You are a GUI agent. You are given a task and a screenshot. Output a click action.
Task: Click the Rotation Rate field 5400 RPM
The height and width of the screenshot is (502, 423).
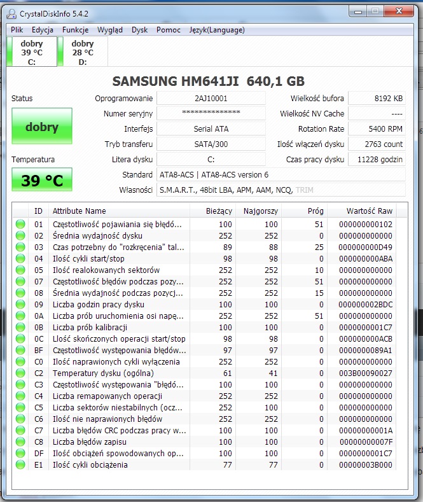(x=377, y=129)
